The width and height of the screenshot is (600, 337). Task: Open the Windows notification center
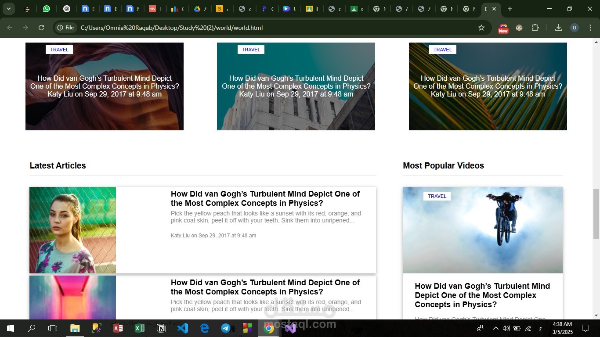click(x=586, y=328)
